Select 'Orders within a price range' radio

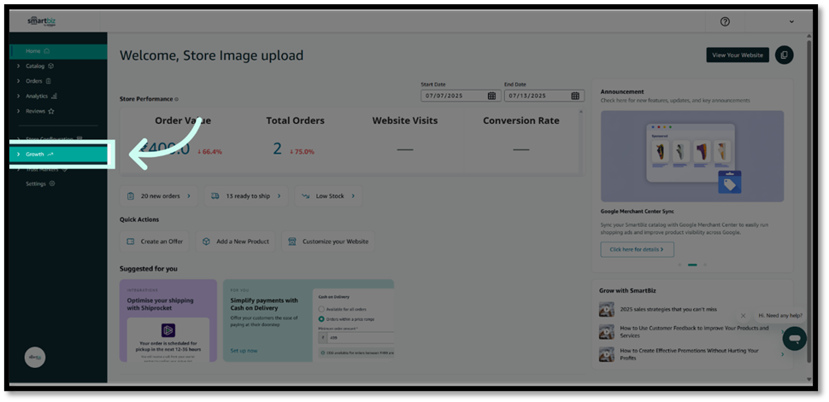[x=321, y=318]
